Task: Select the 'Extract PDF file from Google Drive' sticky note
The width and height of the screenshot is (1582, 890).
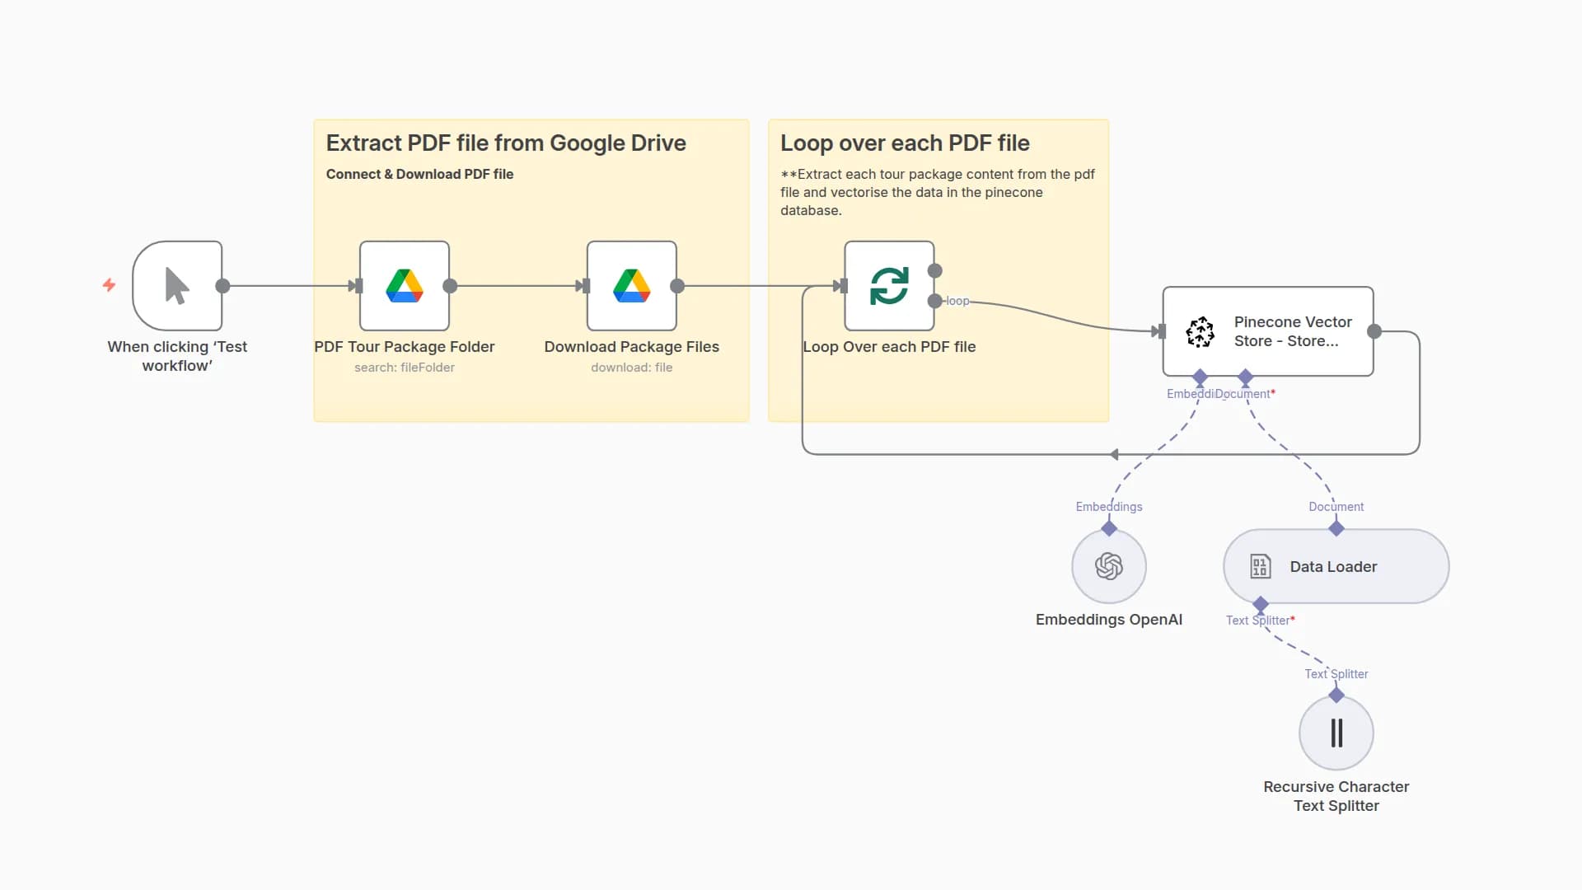Action: (x=506, y=143)
